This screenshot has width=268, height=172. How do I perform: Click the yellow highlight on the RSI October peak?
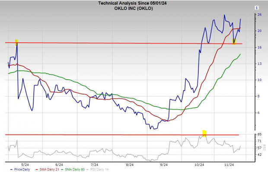[x=204, y=134]
